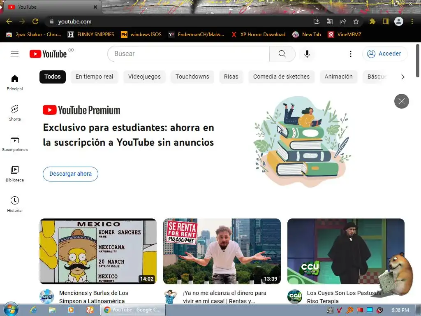421x316 pixels.
Task: Open Shorts in the sidebar
Action: point(15,113)
